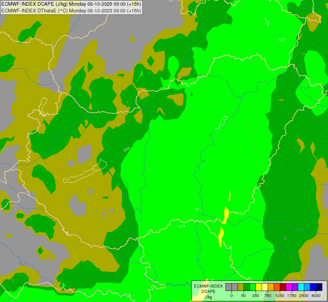The height and width of the screenshot is (302, 328).
Task: Click the large elongated lake outline on map
Action: (85, 171)
